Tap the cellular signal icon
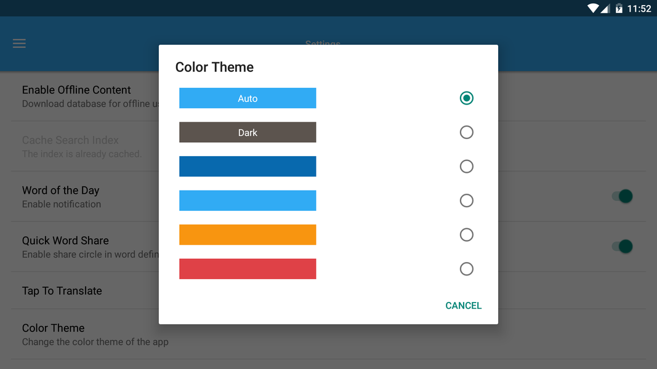Image resolution: width=657 pixels, height=369 pixels. point(605,8)
